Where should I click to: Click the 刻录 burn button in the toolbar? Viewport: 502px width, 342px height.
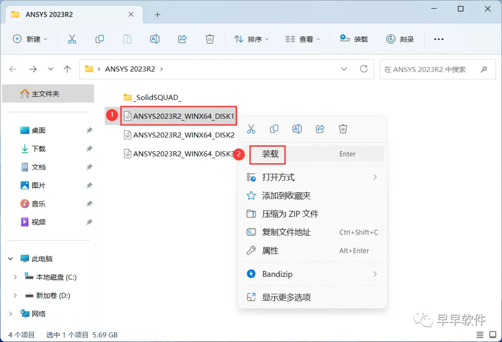coord(400,39)
